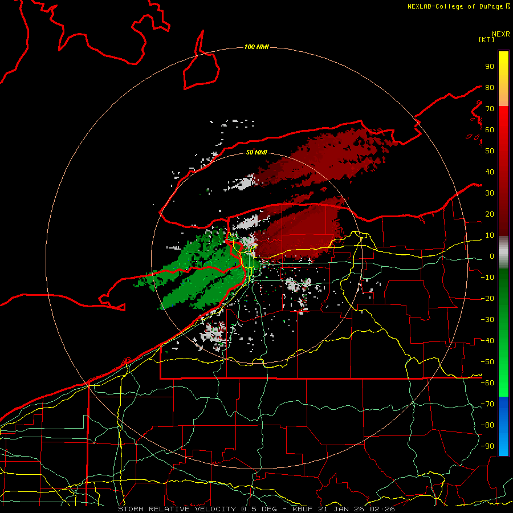
Task: Click the NEXR label above the scale
Action: [x=501, y=34]
